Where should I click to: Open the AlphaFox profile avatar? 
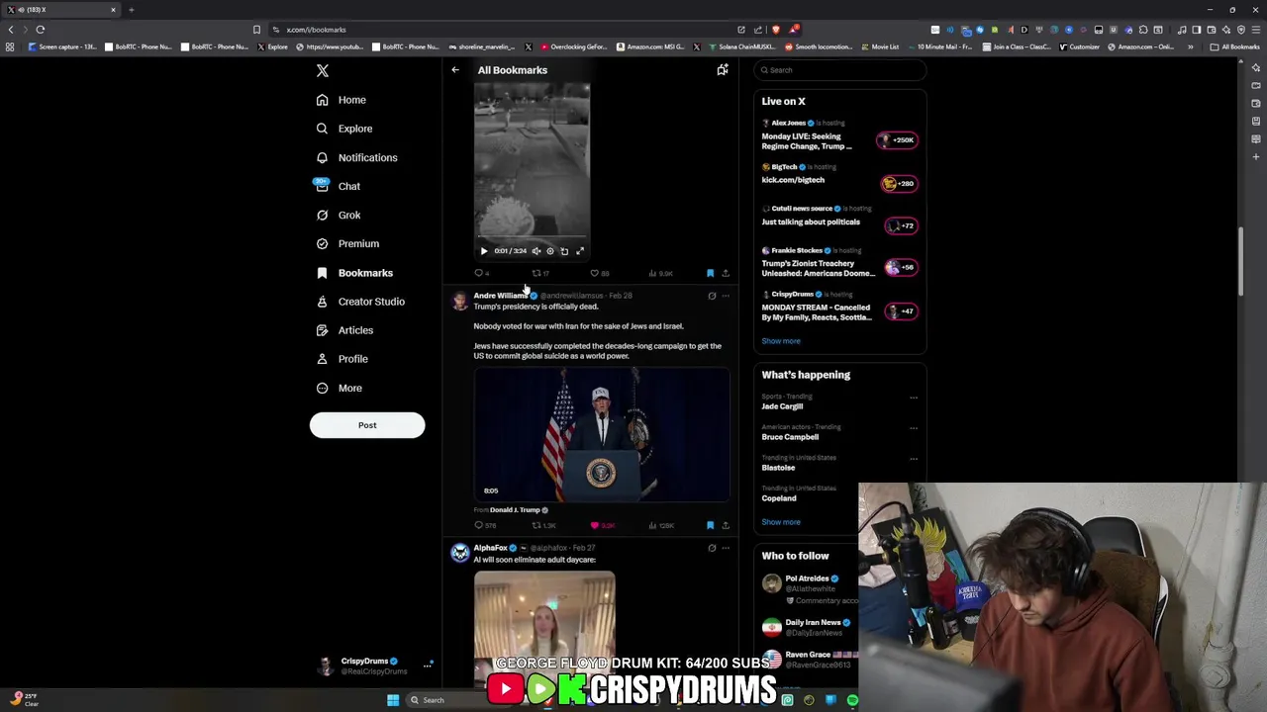(x=460, y=553)
